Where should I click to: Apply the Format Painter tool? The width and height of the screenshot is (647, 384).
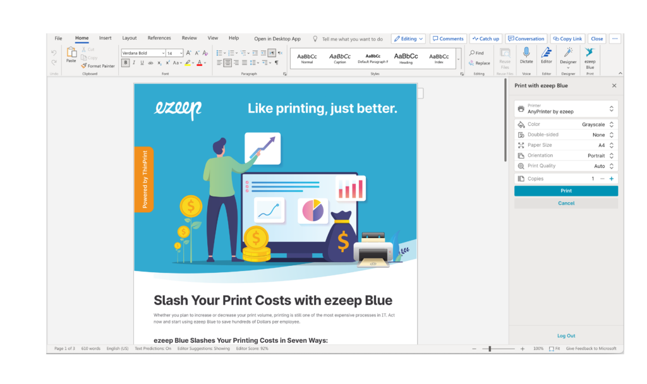98,66
